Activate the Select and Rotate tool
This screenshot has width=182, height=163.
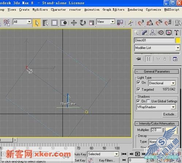(83, 23)
